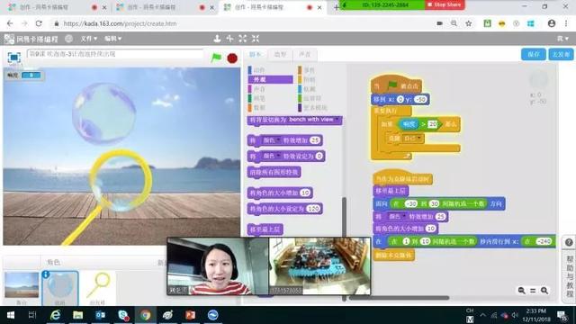Switch to the sounds tab
Image resolution: width=576 pixels, height=324 pixels.
coord(304,54)
